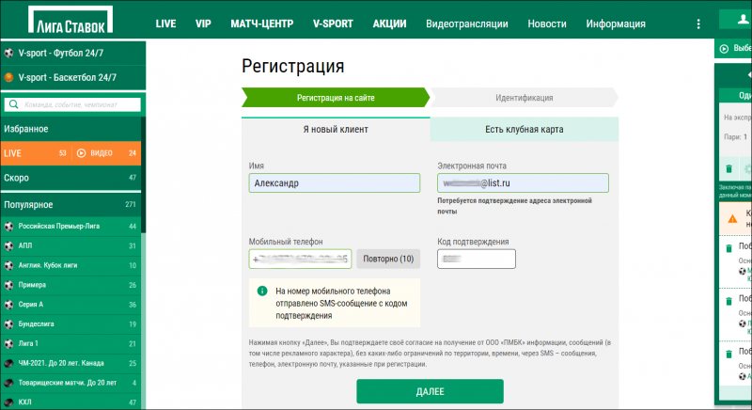Viewport: 752px width, 410px height.
Task: Switch to Есть клубная карта tab
Action: (x=525, y=130)
